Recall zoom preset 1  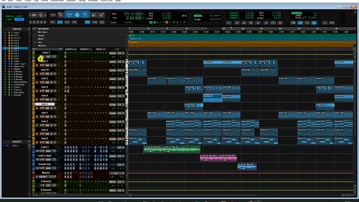[x=31, y=22]
